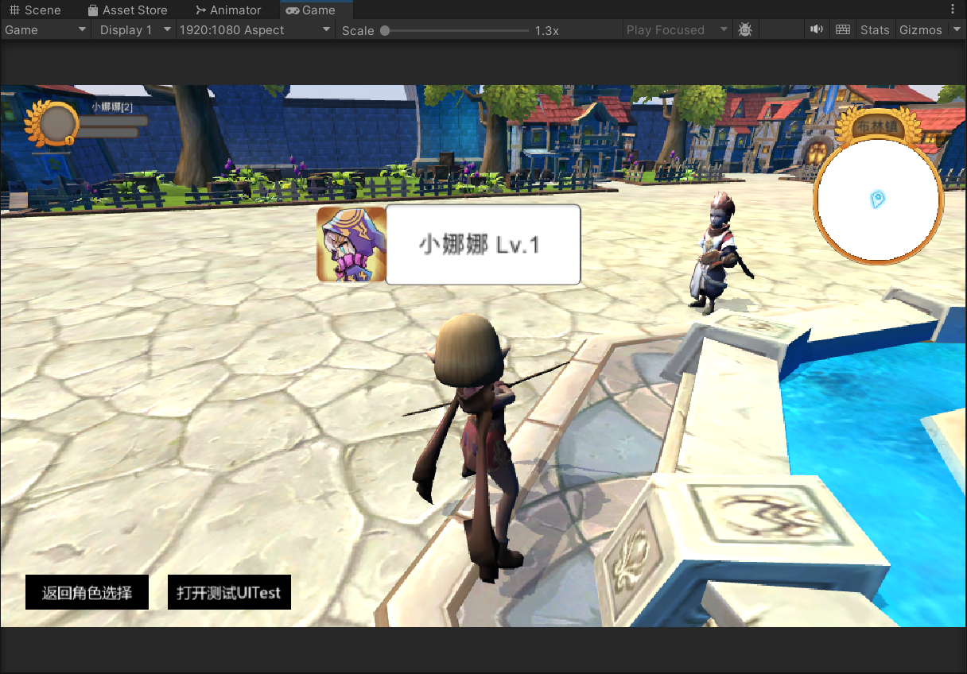This screenshot has width=967, height=674.
Task: Click the bug-shaped frame debugger icon
Action: pos(745,30)
